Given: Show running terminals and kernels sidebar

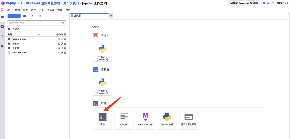Looking at the screenshot, I should (2, 27).
